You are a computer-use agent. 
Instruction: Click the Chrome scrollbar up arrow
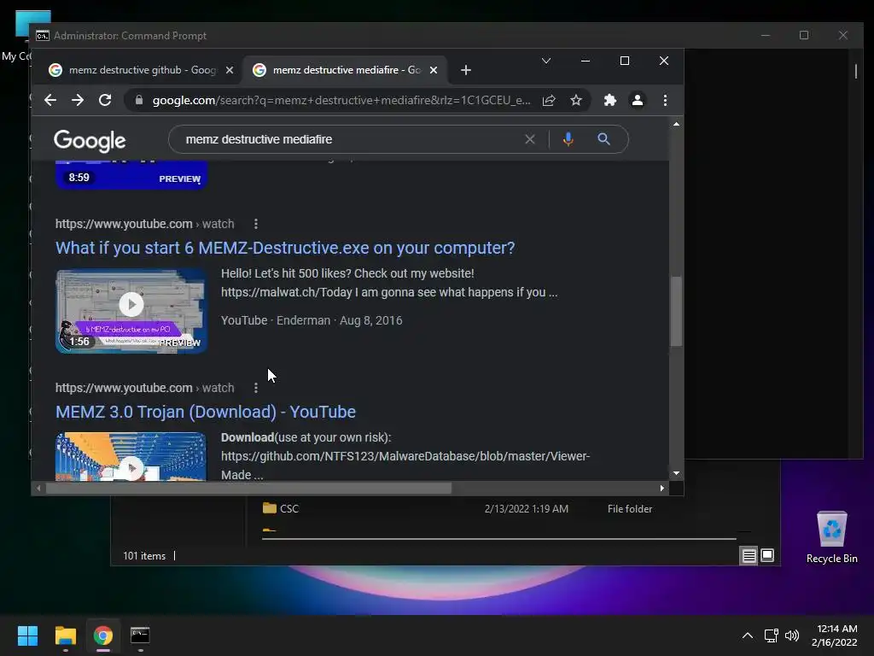click(x=676, y=124)
